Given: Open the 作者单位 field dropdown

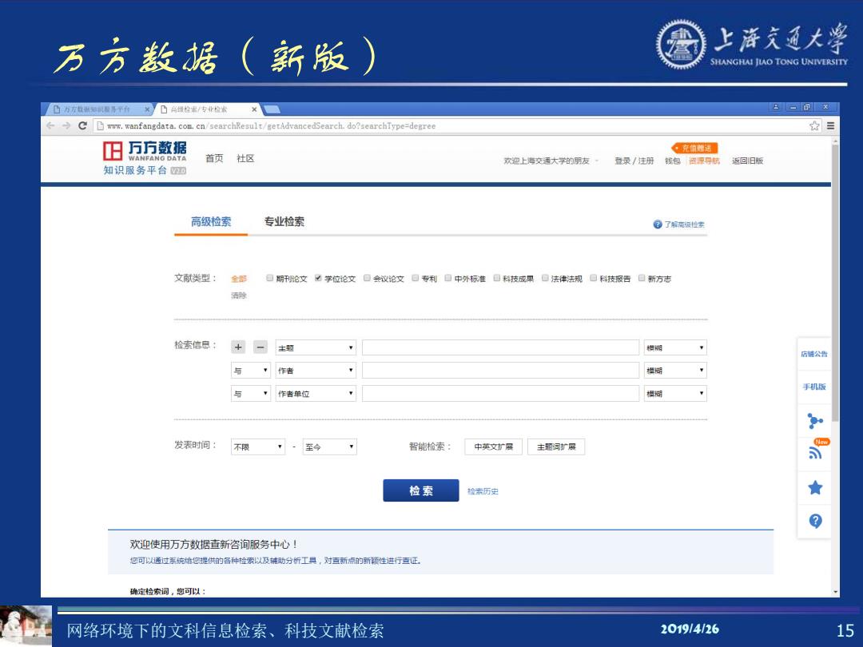Looking at the screenshot, I should [x=316, y=393].
